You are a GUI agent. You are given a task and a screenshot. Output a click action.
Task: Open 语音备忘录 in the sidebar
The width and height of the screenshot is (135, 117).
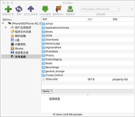pyautogui.click(x=22, y=53)
